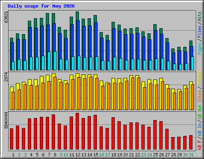
Task: Click the red kilobytes bar for day 1
Action: point(12,139)
